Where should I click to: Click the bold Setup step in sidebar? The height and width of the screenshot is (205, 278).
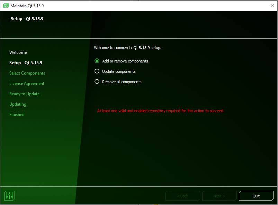26,63
